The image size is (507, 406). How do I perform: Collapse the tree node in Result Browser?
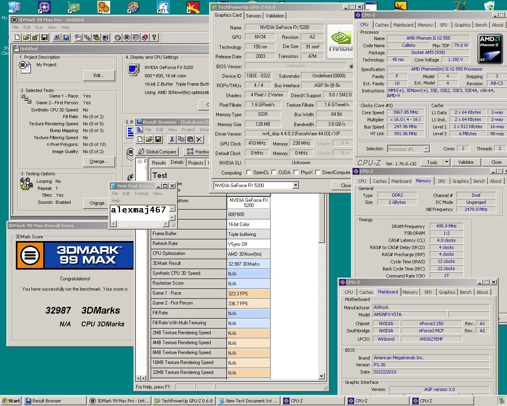point(139,162)
